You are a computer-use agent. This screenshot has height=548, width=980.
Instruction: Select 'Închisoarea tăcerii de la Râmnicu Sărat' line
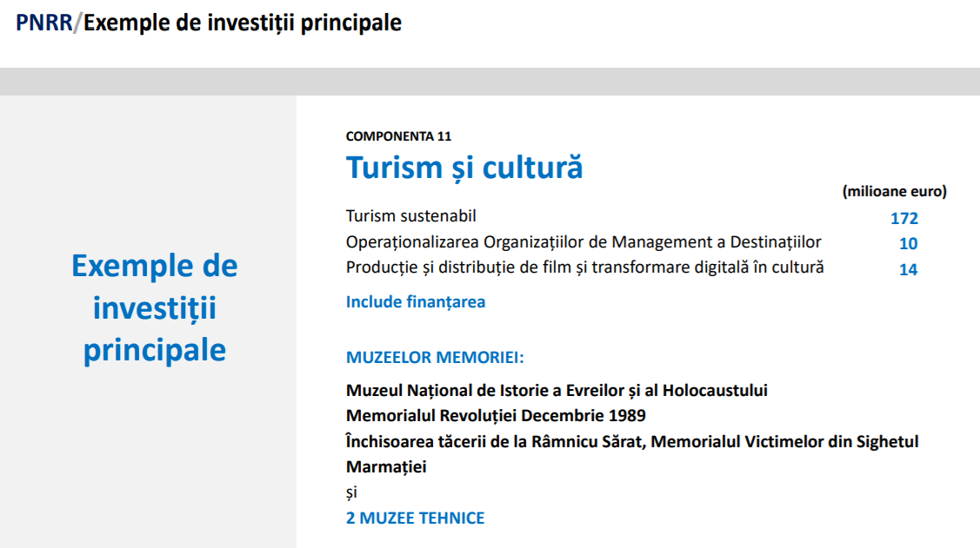coord(632,442)
